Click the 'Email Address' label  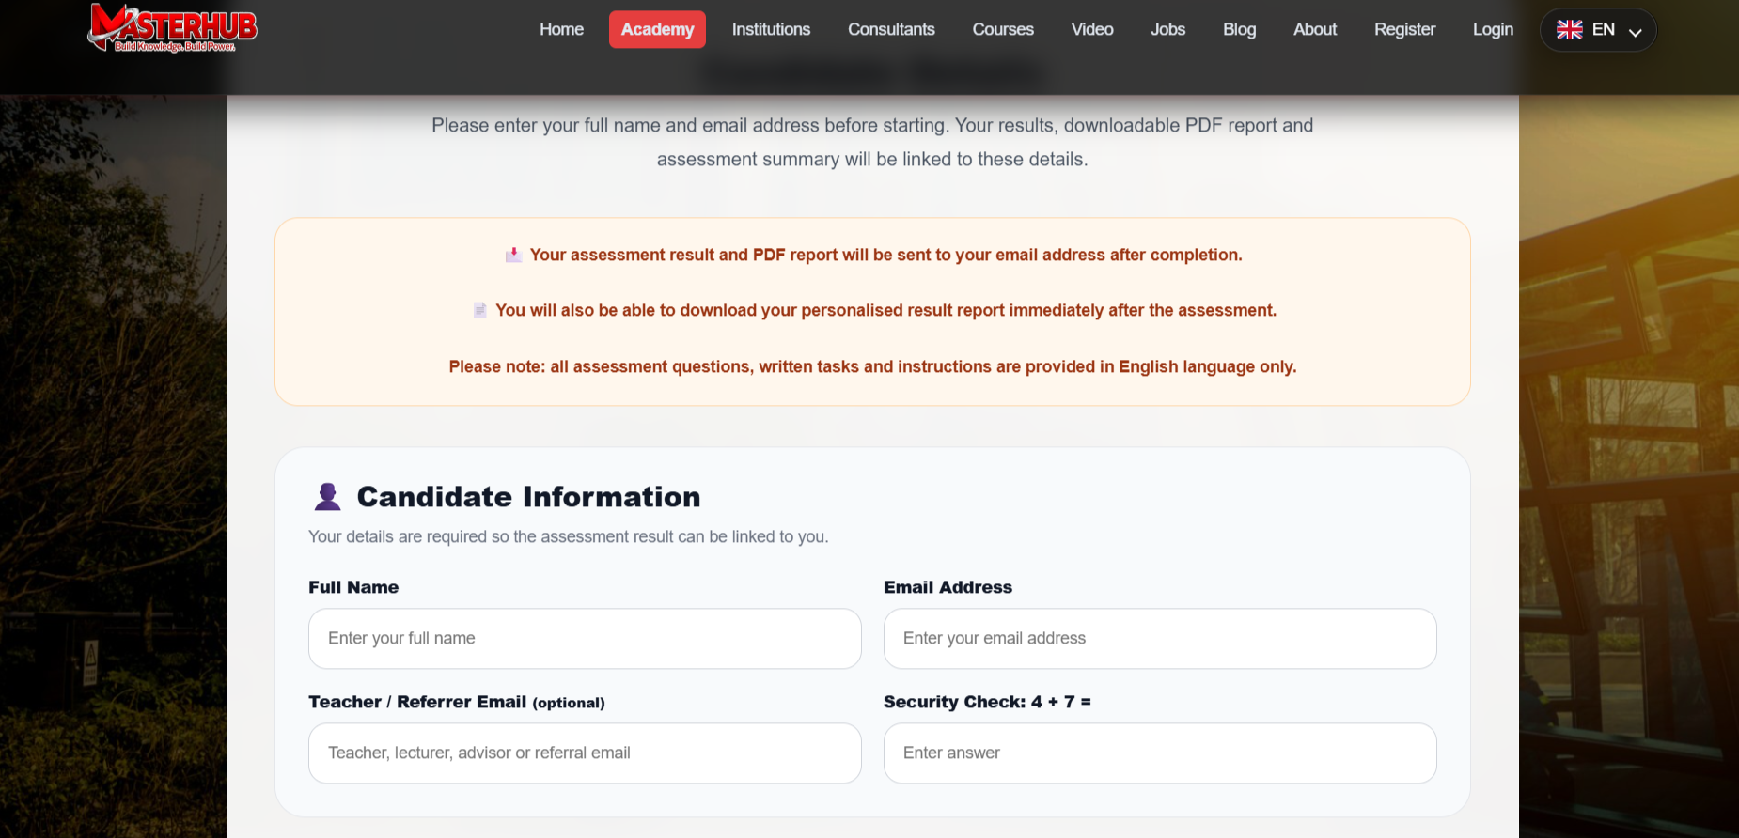click(x=948, y=587)
